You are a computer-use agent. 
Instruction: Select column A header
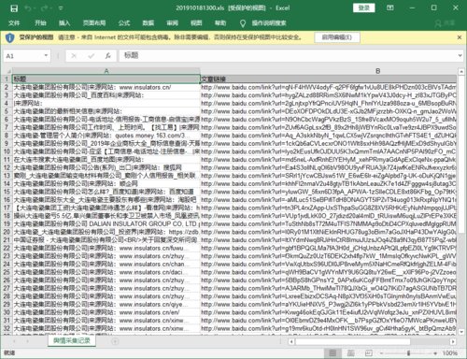106,71
